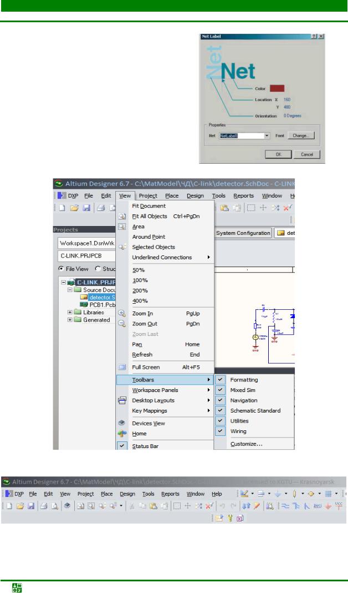Screen dimensions: 348x593
Task: Select Place Bus Entry tool in lower toolbar
Action: (x=306, y=506)
